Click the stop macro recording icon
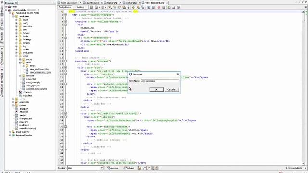 [x=164, y=7]
